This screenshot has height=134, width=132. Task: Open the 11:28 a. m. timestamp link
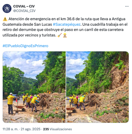point(11,129)
